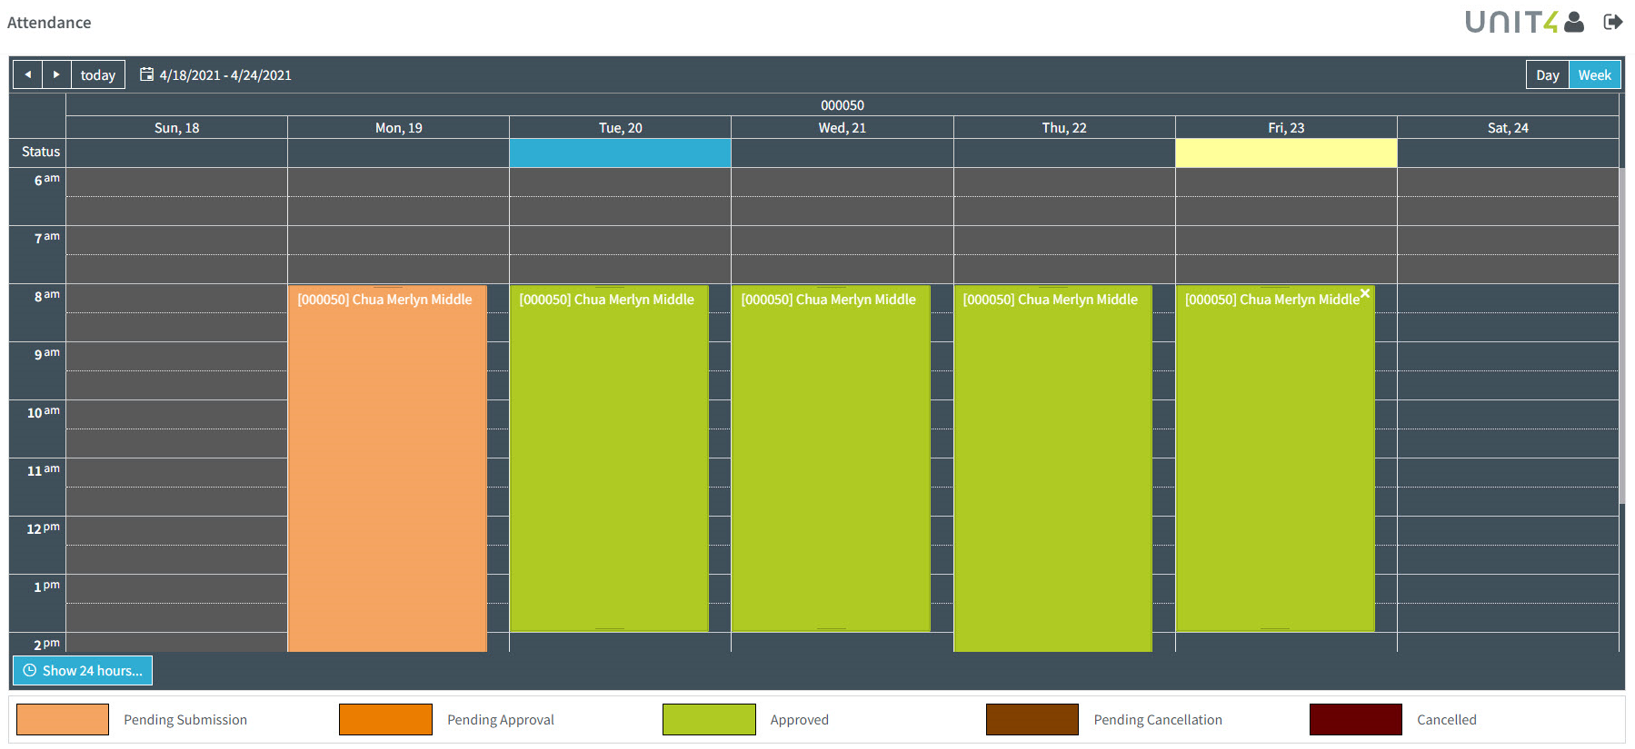
Task: Click the Pending Approval legend swatch
Action: point(385,719)
